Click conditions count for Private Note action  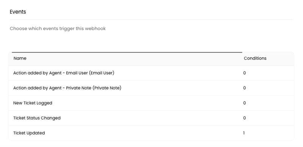pyautogui.click(x=244, y=88)
